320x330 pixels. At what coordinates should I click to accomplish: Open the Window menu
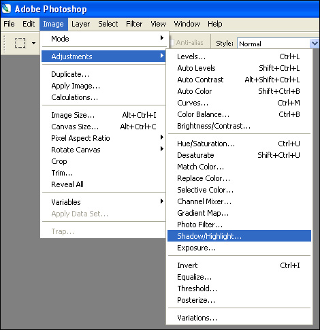coord(187,24)
